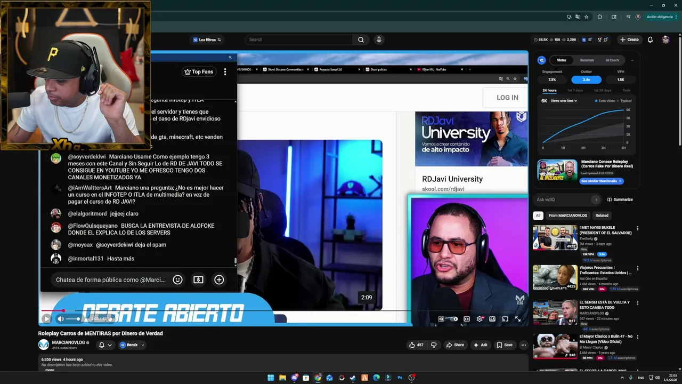Expand description with ...more
This screenshot has height=384, width=682.
[48, 370]
